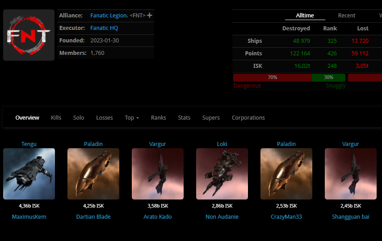Open the Fanatic Legion. alliance link
Image resolution: width=382 pixels, height=241 pixels.
(x=109, y=16)
